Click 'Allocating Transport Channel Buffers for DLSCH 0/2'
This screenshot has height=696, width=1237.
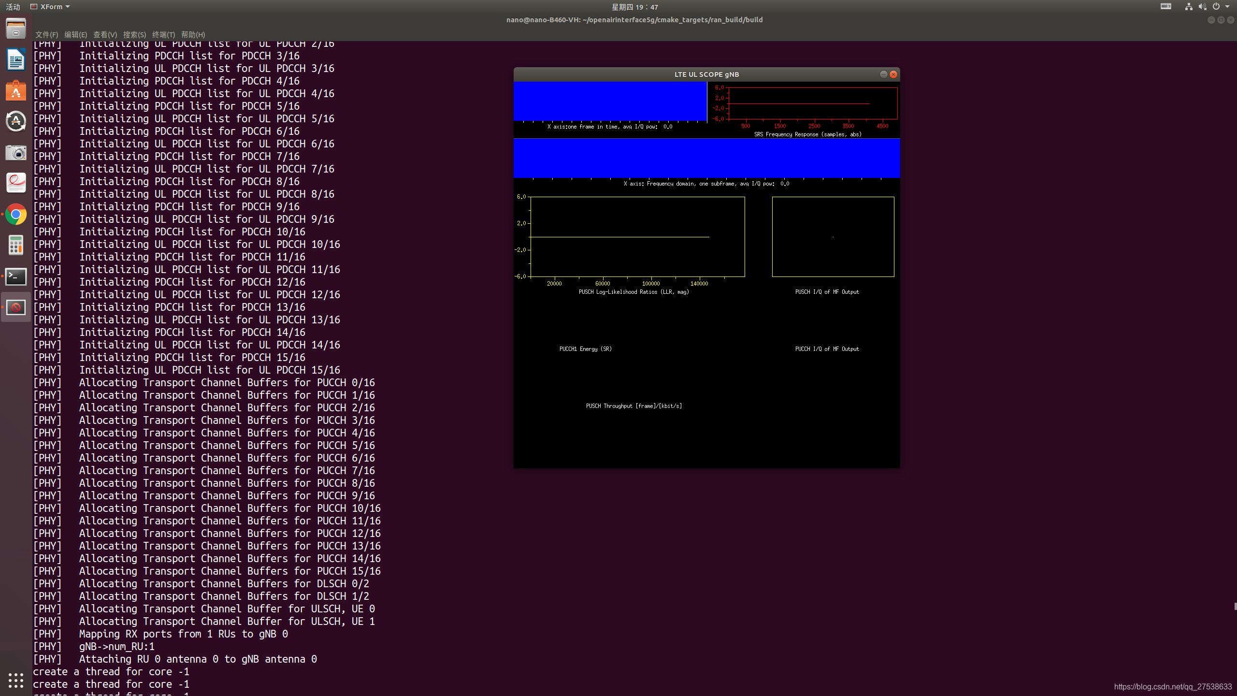[224, 584]
